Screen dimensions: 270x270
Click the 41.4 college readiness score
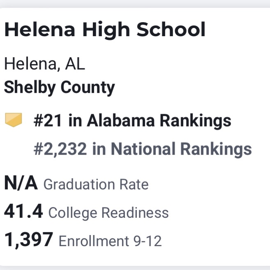pos(23,211)
